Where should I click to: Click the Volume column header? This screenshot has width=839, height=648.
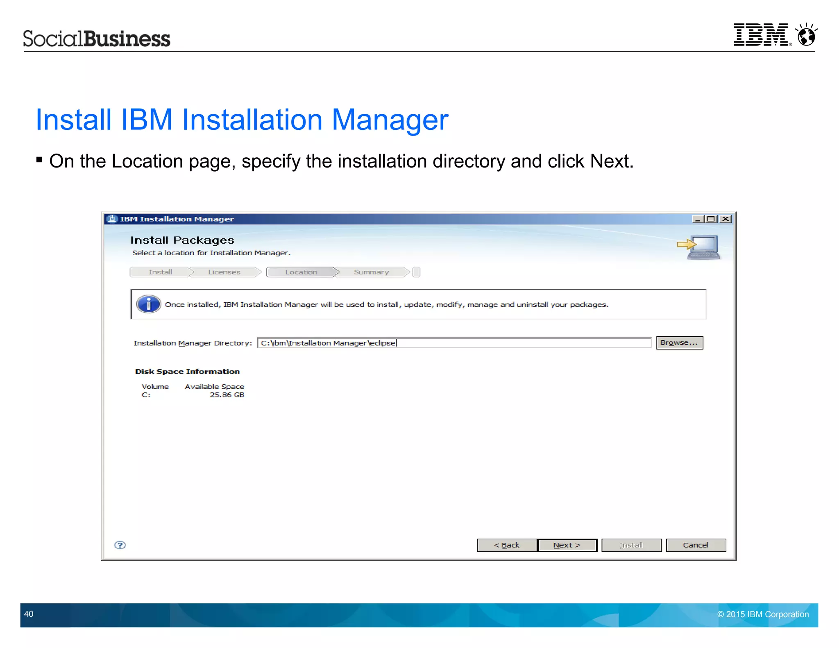coord(155,387)
